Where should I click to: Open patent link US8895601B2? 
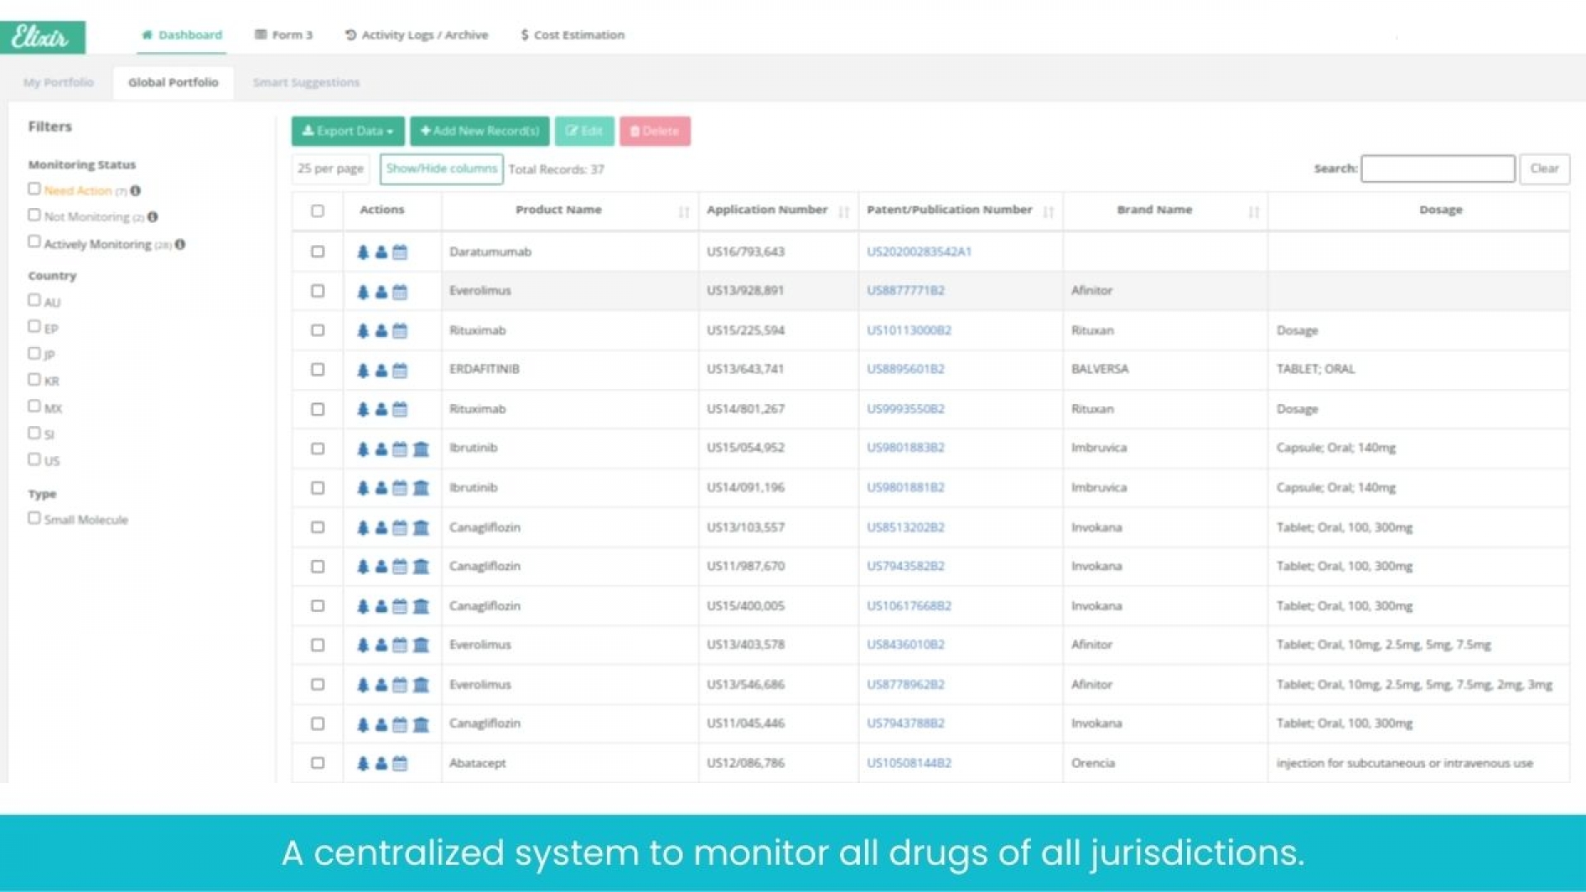[905, 369]
